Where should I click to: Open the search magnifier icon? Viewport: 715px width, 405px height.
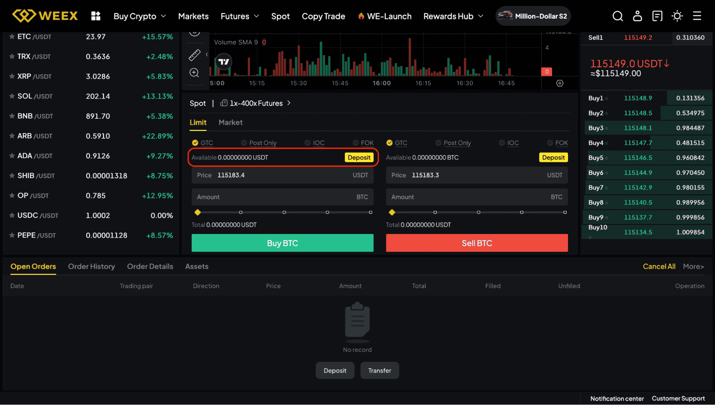click(x=618, y=16)
